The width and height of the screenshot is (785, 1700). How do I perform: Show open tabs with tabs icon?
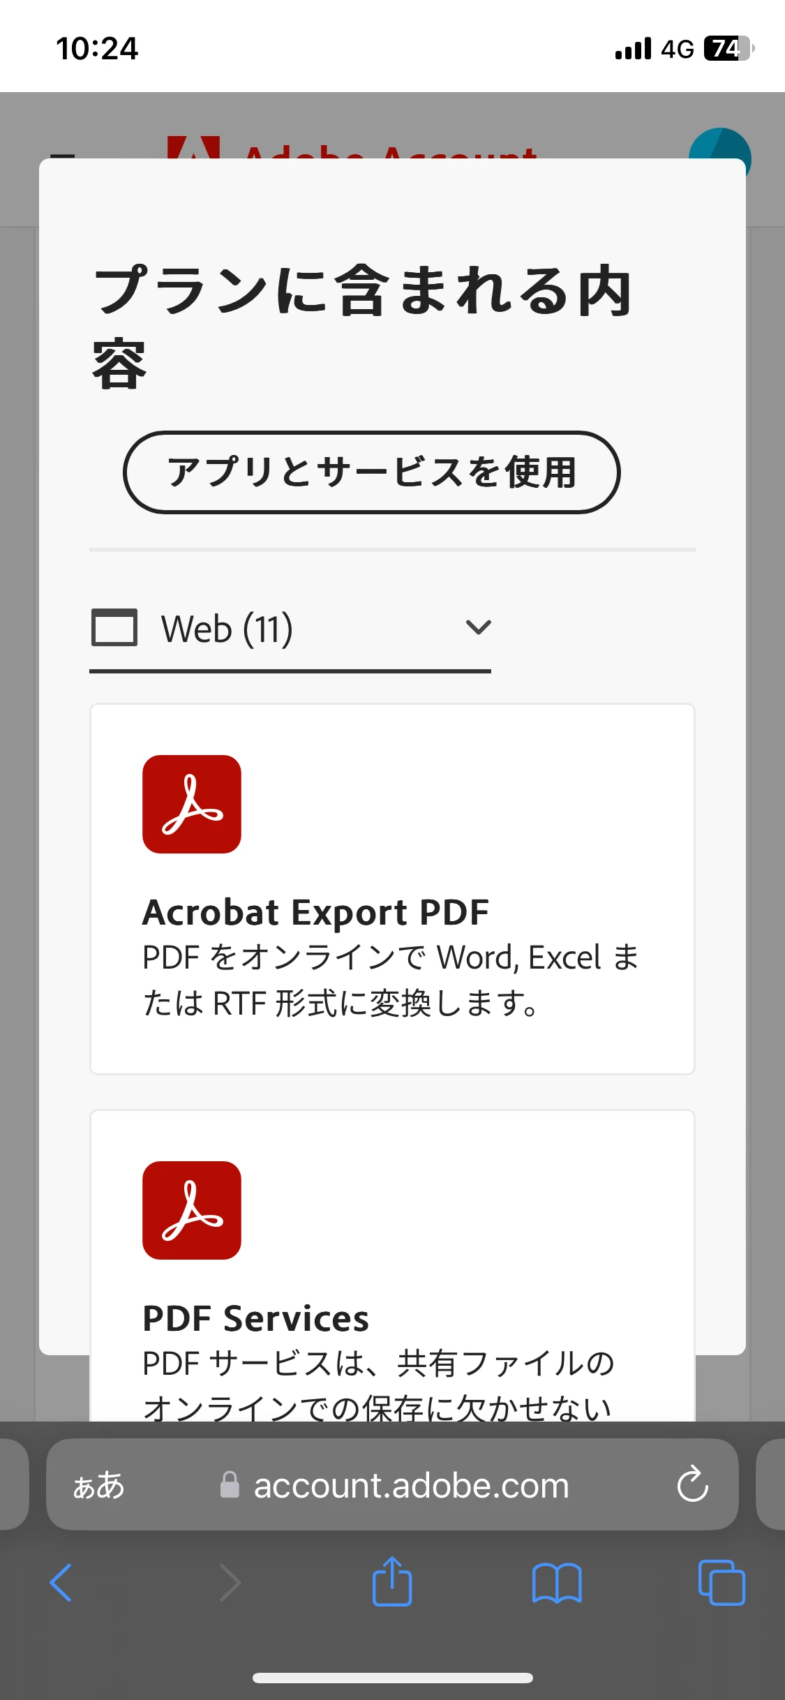pos(722,1582)
